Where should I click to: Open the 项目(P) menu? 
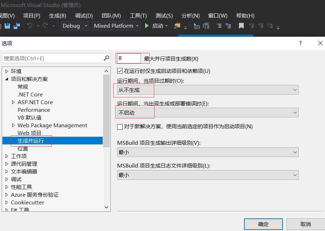click(32, 15)
